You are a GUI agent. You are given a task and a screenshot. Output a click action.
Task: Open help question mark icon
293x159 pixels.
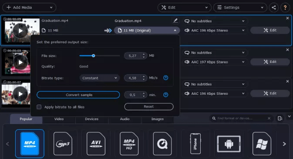point(285,7)
